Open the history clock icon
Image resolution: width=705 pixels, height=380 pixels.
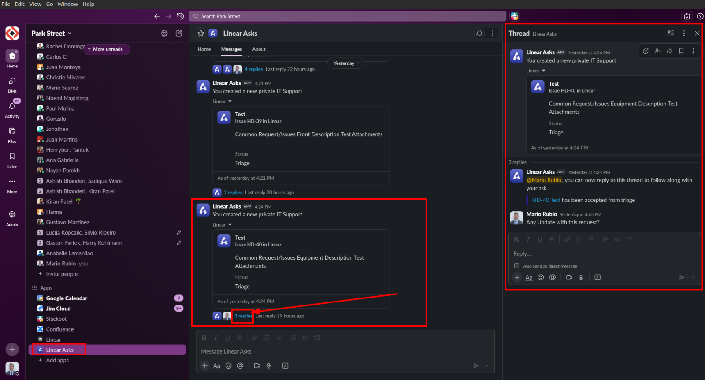click(181, 16)
